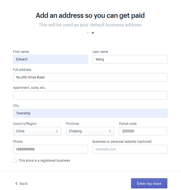This screenshot has height=190, width=181.
Task: Click the 'Add an address' page heading
Action: 90,16
